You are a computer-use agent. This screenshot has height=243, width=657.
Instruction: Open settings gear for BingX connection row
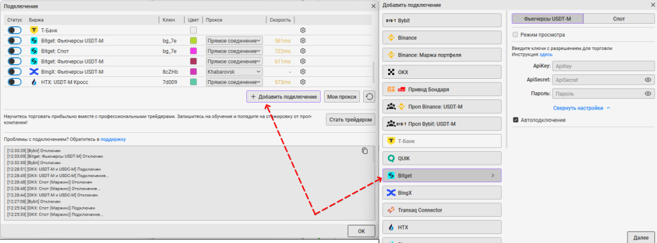tap(303, 72)
